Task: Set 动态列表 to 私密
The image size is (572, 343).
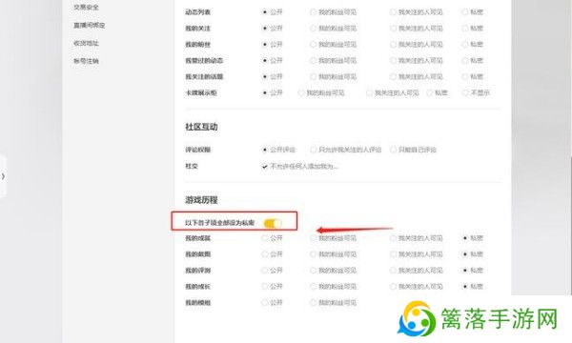Action: pos(465,12)
